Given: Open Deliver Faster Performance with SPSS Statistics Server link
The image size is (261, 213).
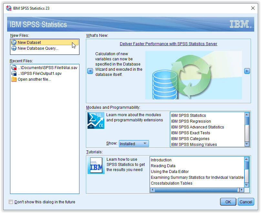Looking at the screenshot, I should point(168,44).
